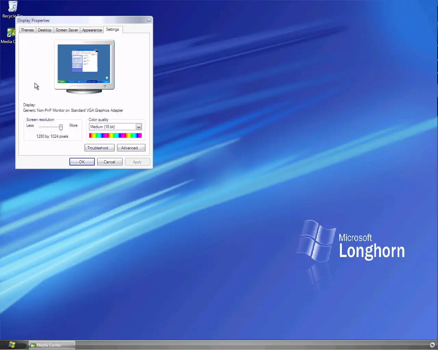The height and width of the screenshot is (350, 438).
Task: Click the Apply button
Action: pyautogui.click(x=137, y=162)
